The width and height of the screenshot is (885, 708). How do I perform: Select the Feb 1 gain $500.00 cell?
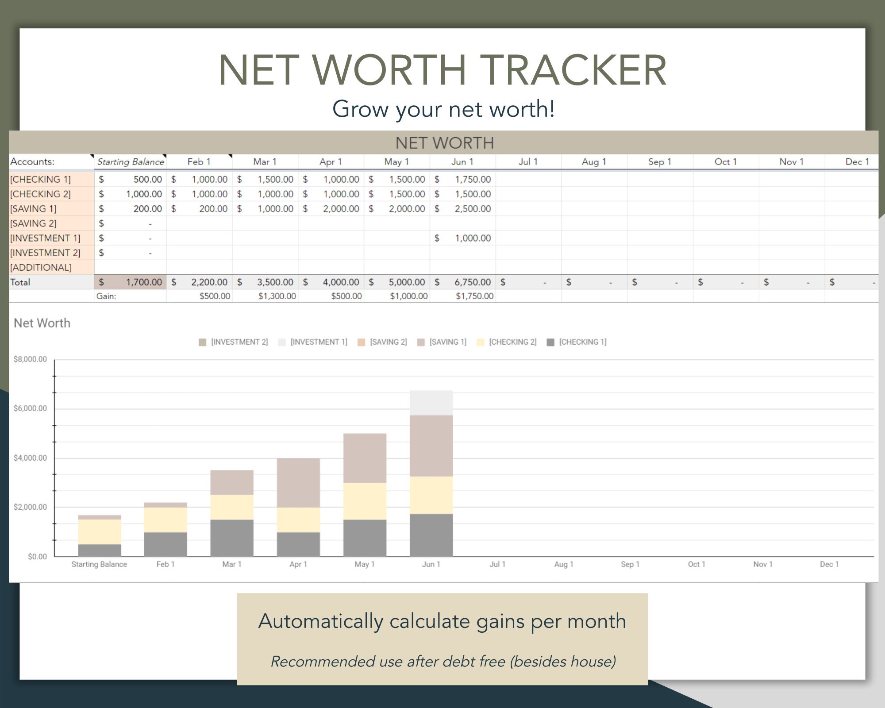click(200, 296)
